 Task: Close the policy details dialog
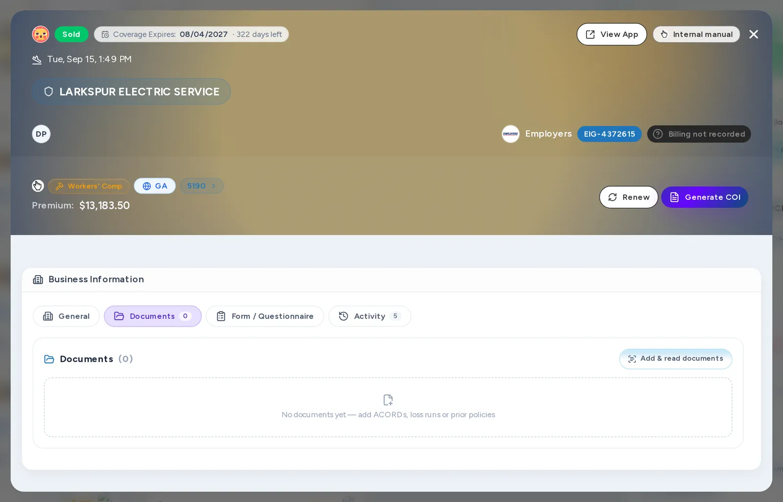[754, 34]
